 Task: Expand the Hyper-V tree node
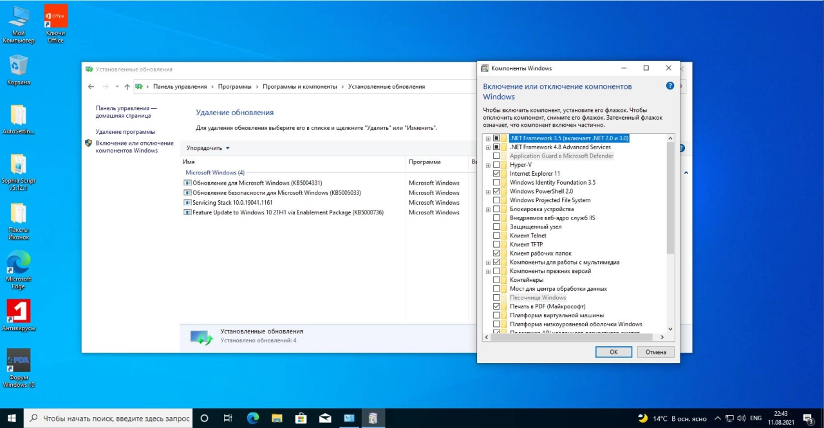(x=488, y=165)
